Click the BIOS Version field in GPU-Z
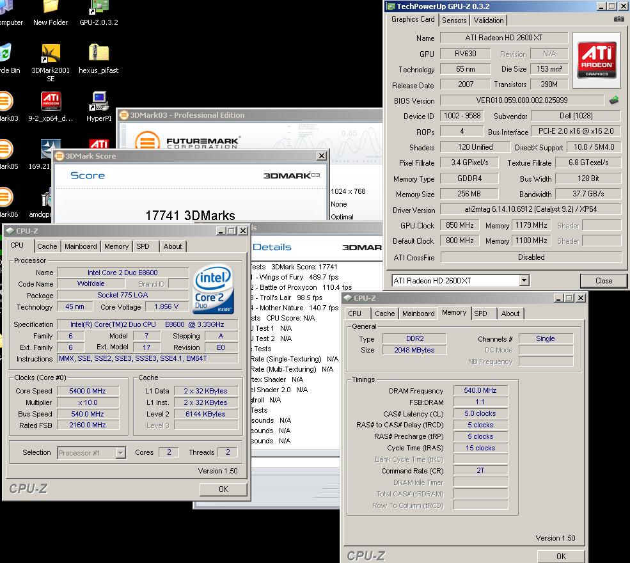630x563 pixels. click(521, 100)
